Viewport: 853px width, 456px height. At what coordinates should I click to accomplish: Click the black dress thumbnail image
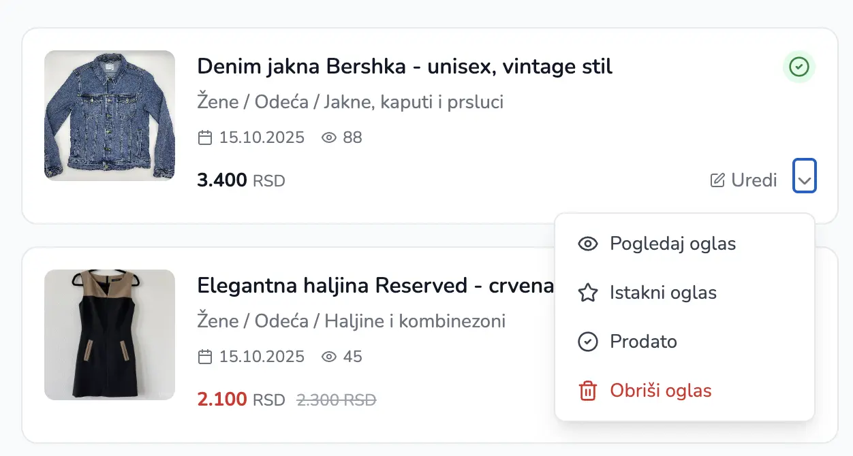click(110, 335)
